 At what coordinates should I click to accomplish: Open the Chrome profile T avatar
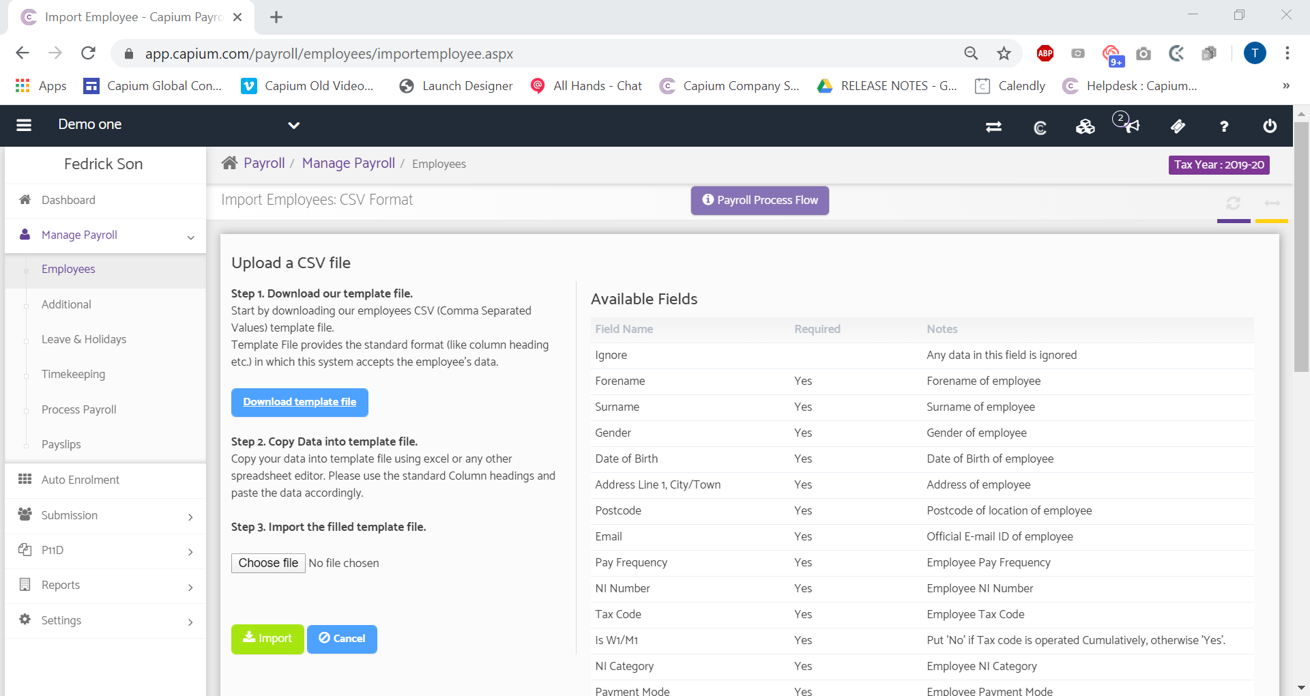click(x=1255, y=53)
